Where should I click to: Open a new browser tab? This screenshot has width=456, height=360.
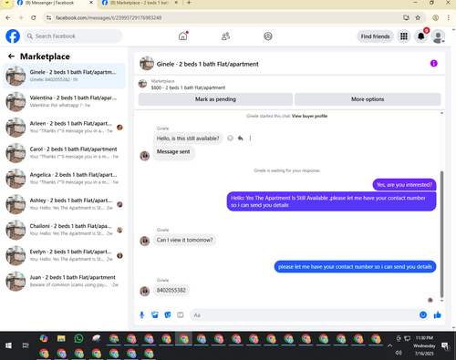[x=189, y=3]
